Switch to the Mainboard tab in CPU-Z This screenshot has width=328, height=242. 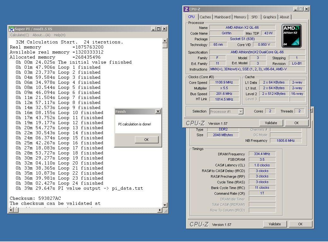point(222,17)
